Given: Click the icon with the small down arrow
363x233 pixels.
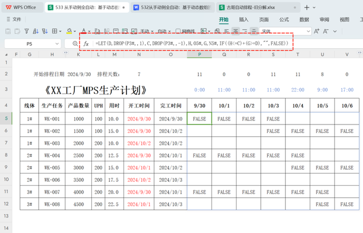Looking at the screenshot, I should pyautogui.click(x=116, y=31).
